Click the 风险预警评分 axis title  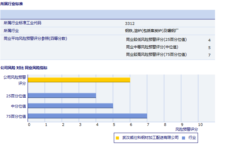(x=186, y=129)
